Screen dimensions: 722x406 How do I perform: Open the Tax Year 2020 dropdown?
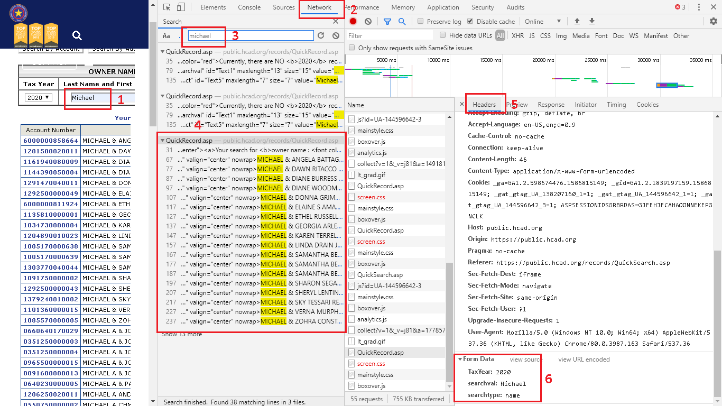pyautogui.click(x=39, y=97)
